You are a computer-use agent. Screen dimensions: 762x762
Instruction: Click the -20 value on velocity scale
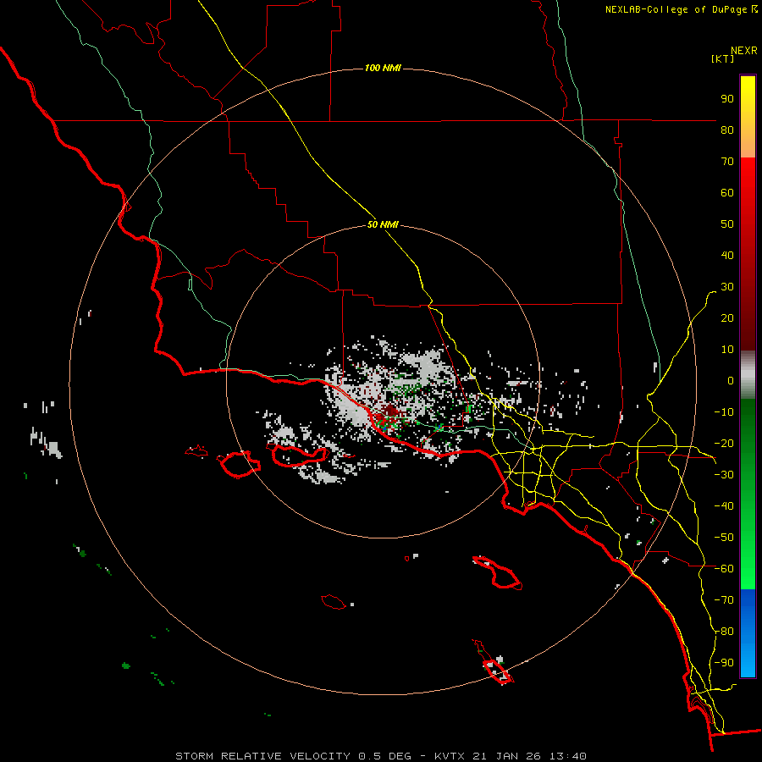724,443
